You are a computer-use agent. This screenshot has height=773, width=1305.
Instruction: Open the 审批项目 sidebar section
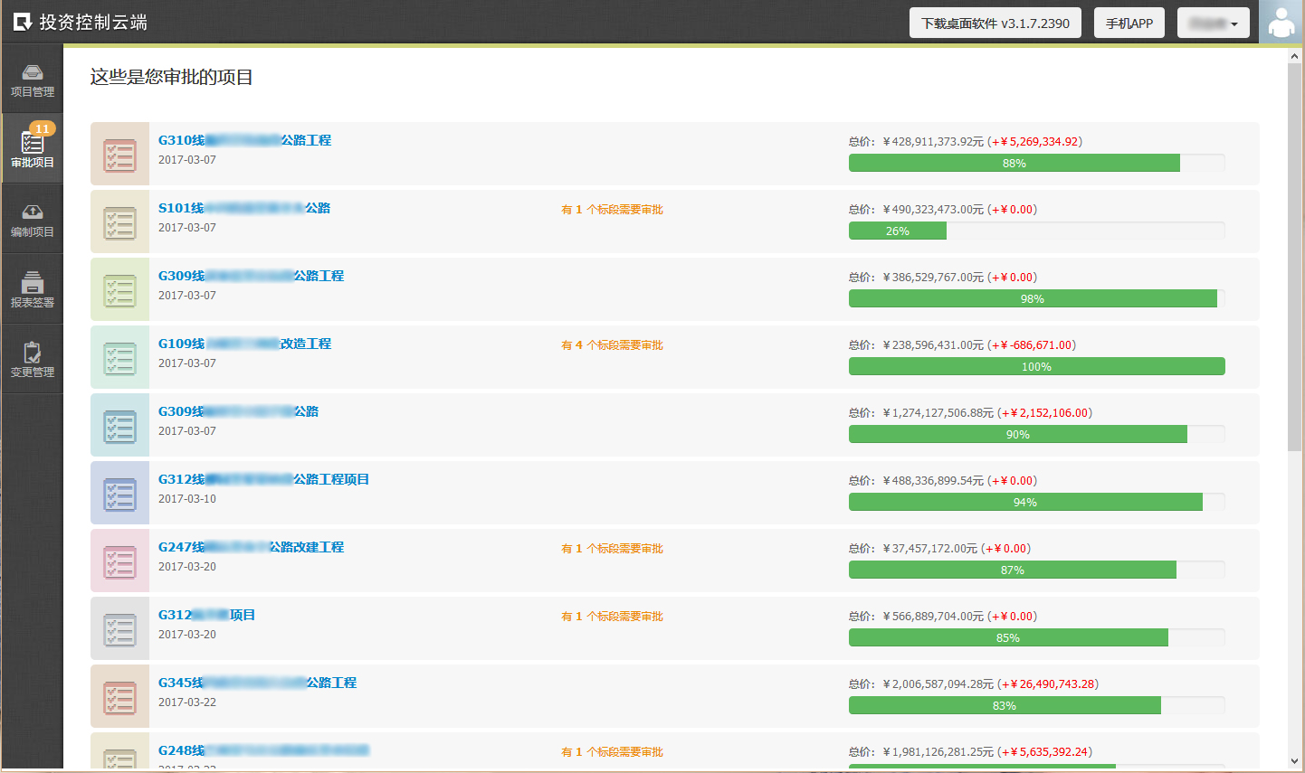click(32, 149)
